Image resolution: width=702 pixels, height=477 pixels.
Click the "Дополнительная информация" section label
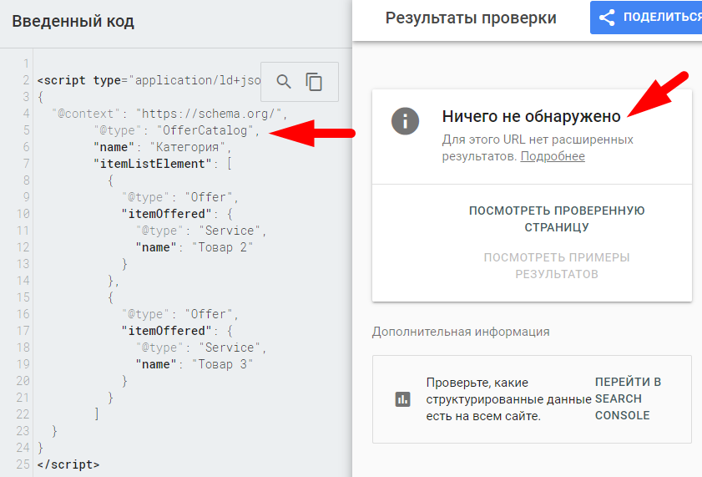[461, 332]
